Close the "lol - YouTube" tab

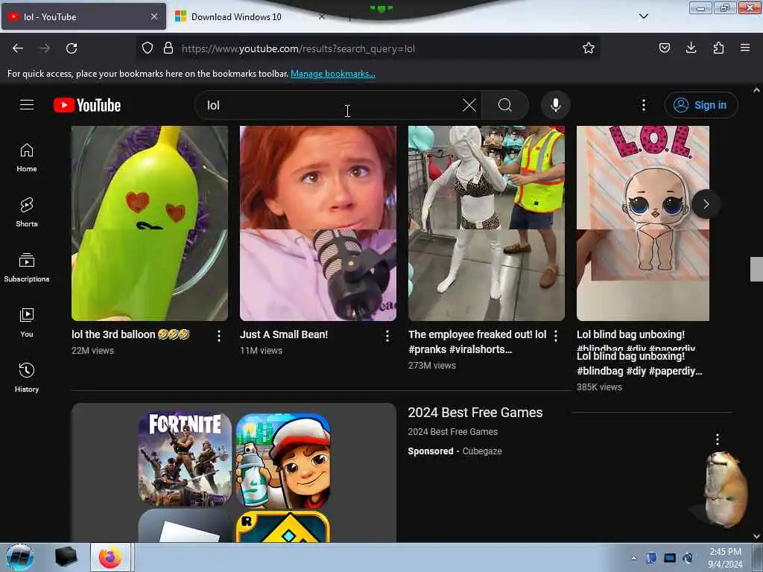pos(154,16)
